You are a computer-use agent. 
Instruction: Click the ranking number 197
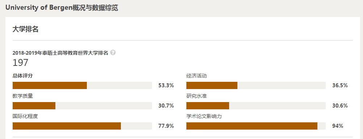click(20, 63)
